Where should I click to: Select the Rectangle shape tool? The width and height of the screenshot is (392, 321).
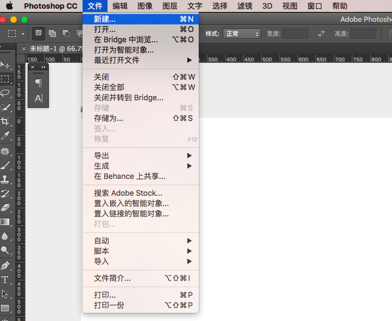coord(5,308)
